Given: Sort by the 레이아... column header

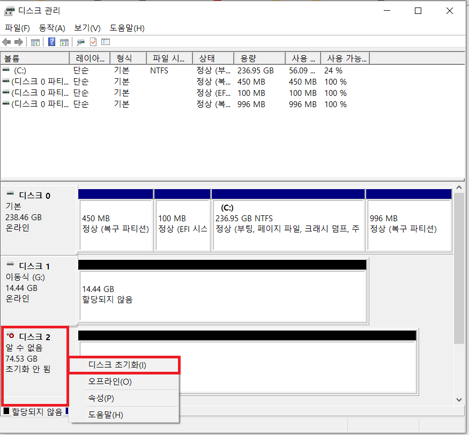Looking at the screenshot, I should (x=90, y=58).
